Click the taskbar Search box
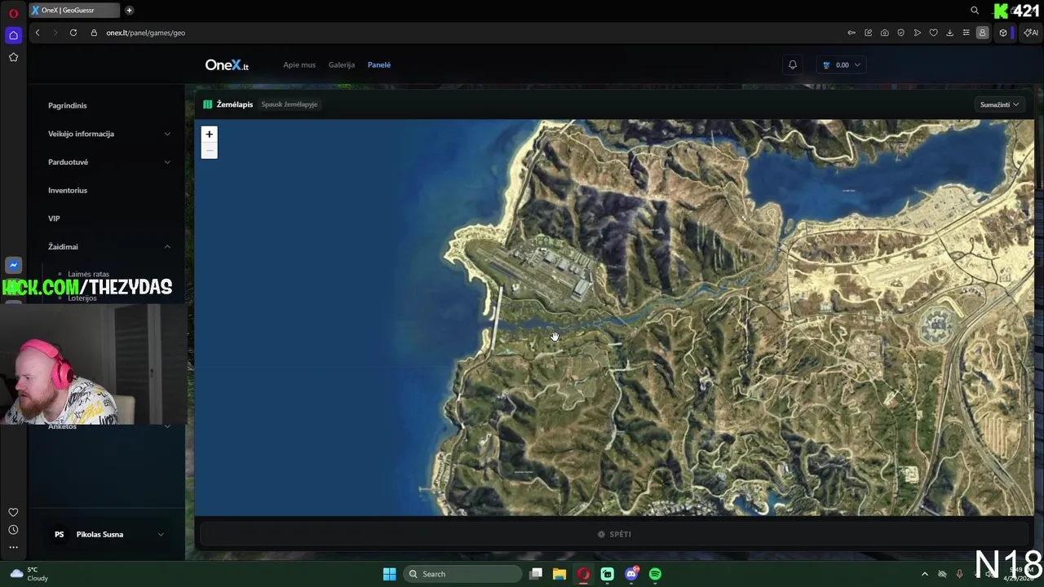1044x587 pixels. click(463, 574)
